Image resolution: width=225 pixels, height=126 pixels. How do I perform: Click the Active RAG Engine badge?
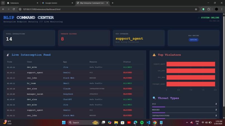tap(193, 39)
